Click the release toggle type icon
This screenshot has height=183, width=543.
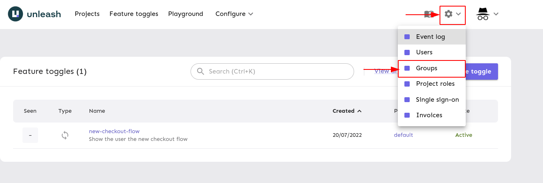pos(65,135)
